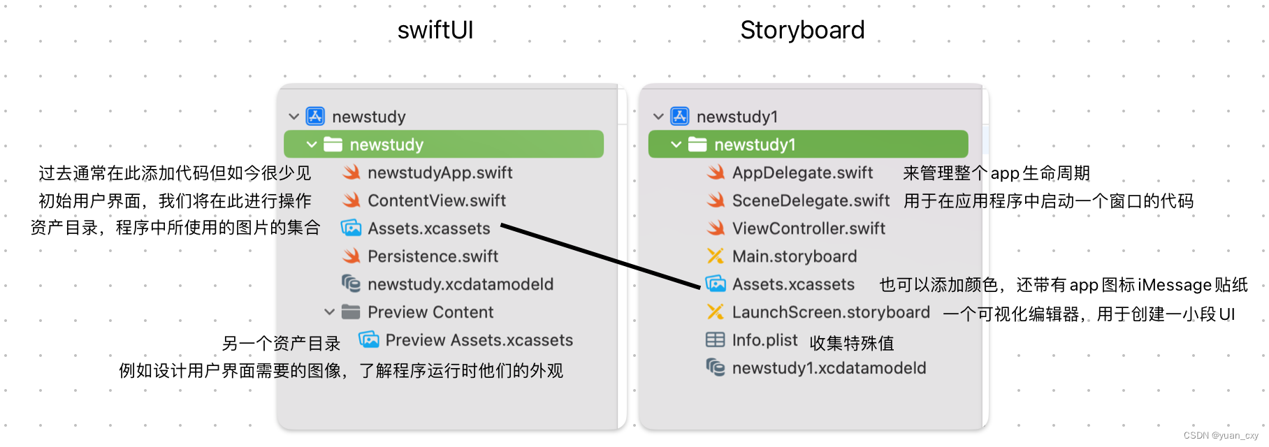Collapse the newstudy1 folder disclosure triangle

tap(676, 145)
